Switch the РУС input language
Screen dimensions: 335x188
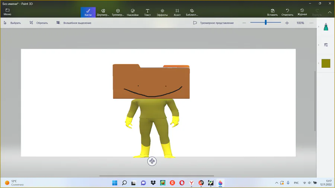[296, 183]
